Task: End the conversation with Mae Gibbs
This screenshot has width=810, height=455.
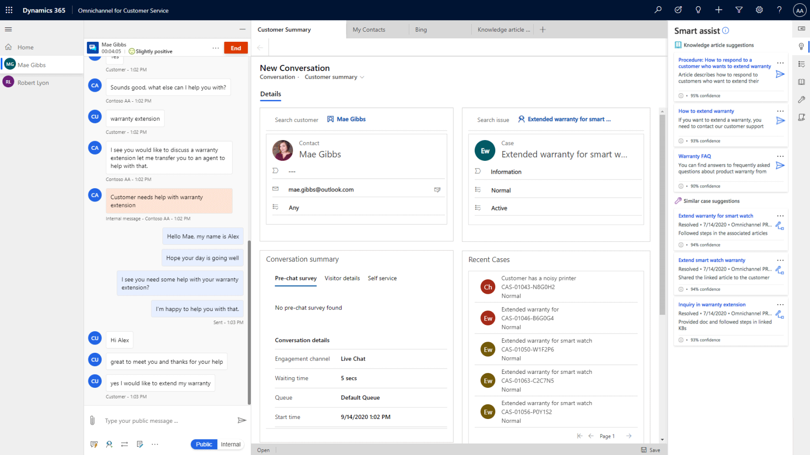Action: click(x=236, y=48)
